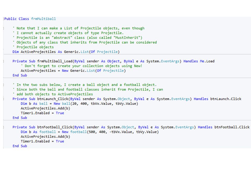
Task: Click the comment line 'Projectile objects'
Action: click(x=33, y=47)
